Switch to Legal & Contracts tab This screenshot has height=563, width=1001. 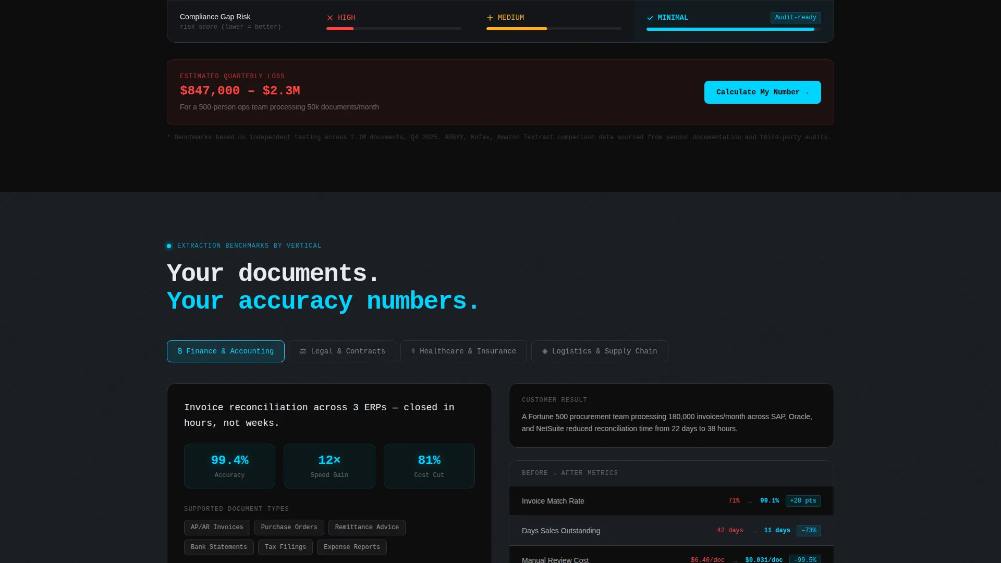343,351
